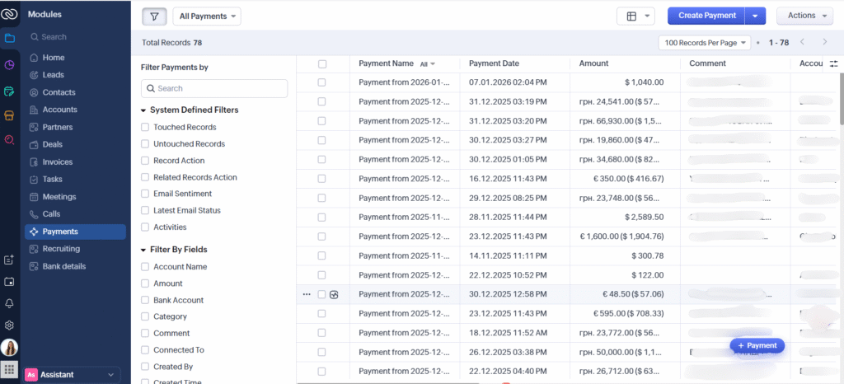Click the filter search input field

click(214, 88)
